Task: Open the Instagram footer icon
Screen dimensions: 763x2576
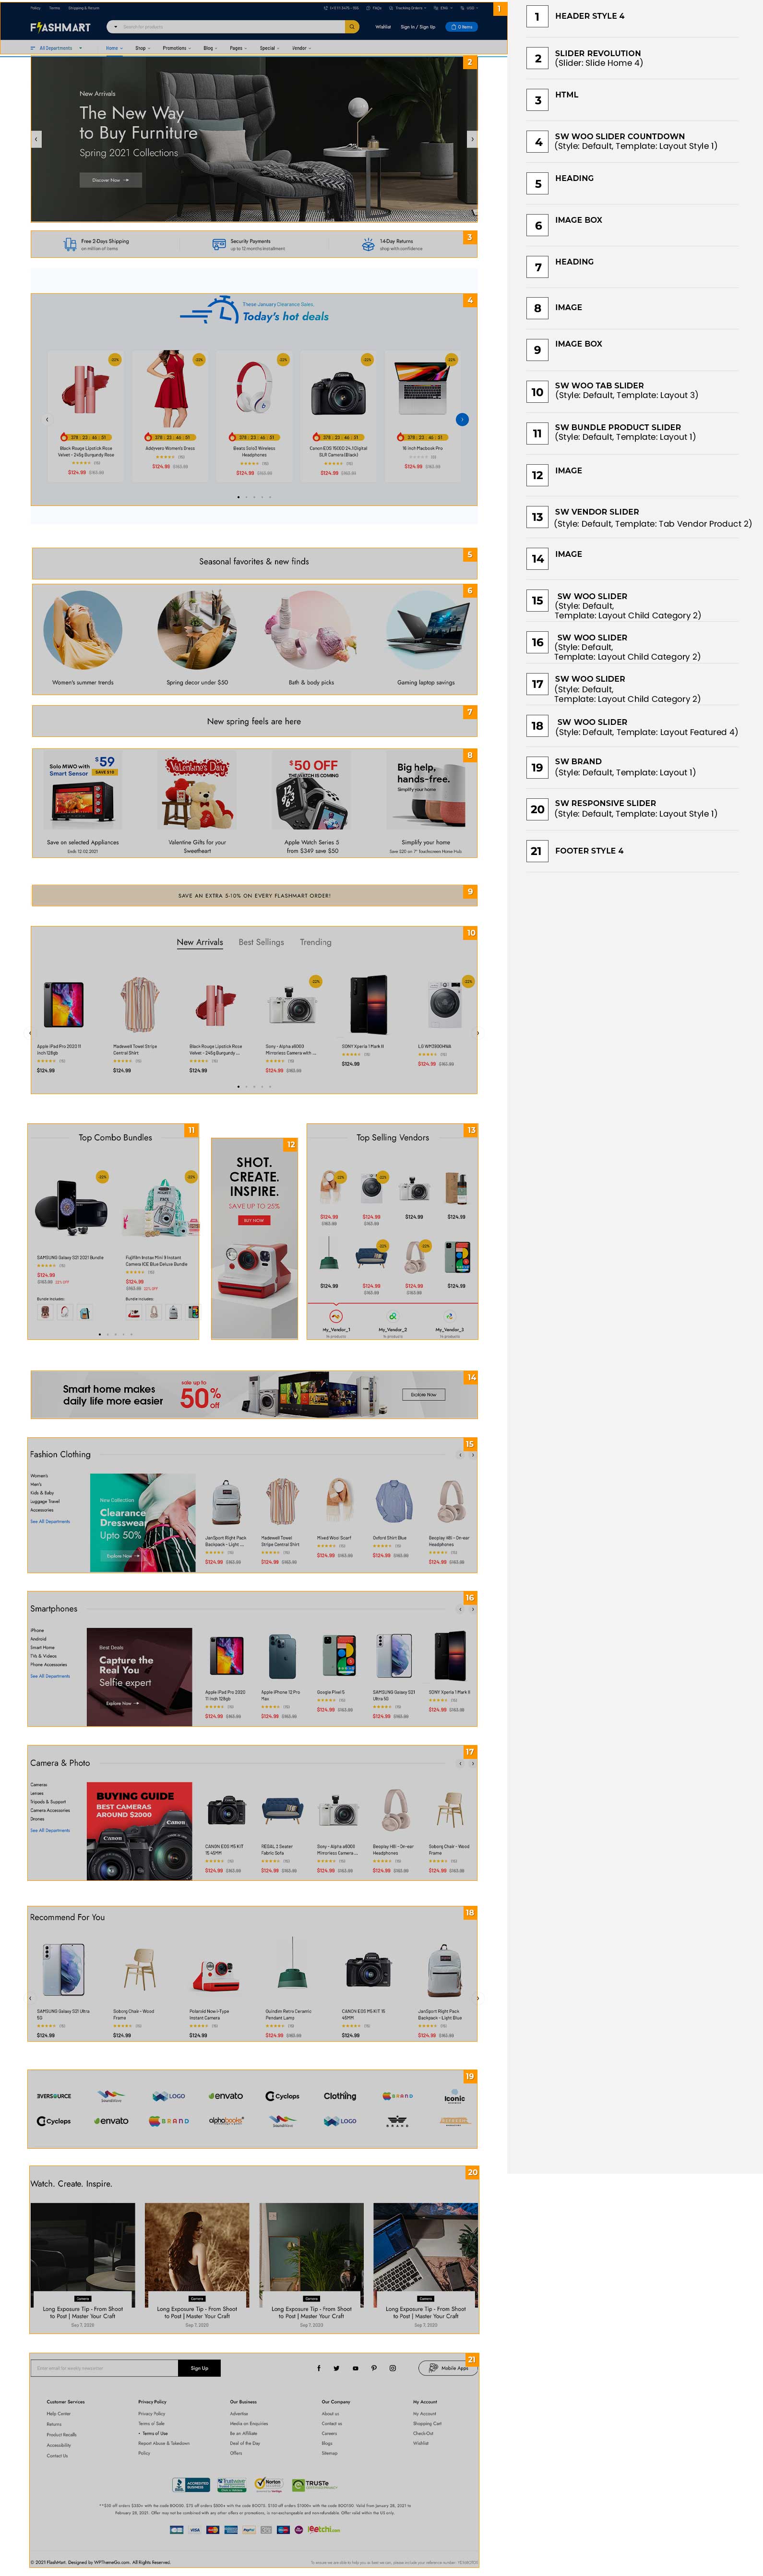Action: [392, 2368]
